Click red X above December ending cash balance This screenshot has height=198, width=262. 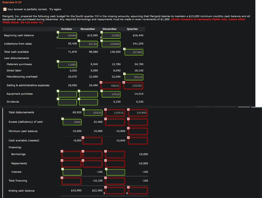coord(105,187)
